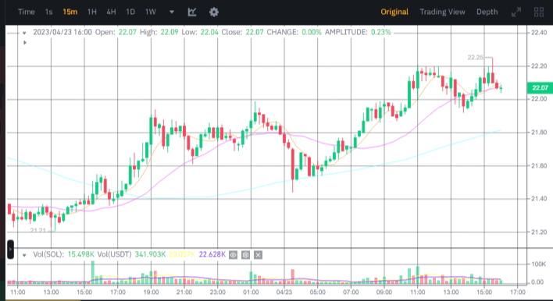Remove the volume indicator with X
Screen dimensions: 553x301
point(259,255)
